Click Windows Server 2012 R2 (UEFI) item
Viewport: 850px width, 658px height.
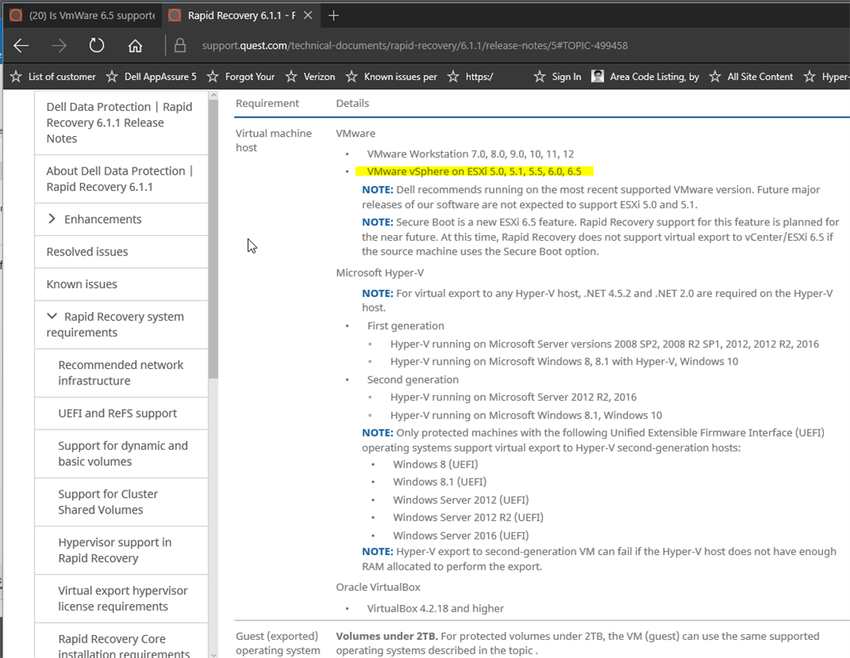468,518
